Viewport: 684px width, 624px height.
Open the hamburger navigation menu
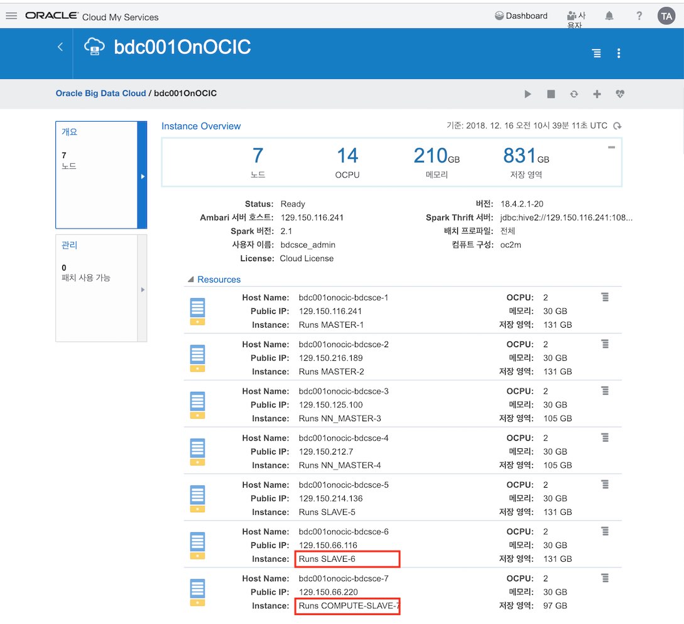click(11, 16)
